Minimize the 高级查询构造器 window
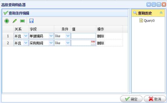Screen dimensions: 167x103 (154, 4)
